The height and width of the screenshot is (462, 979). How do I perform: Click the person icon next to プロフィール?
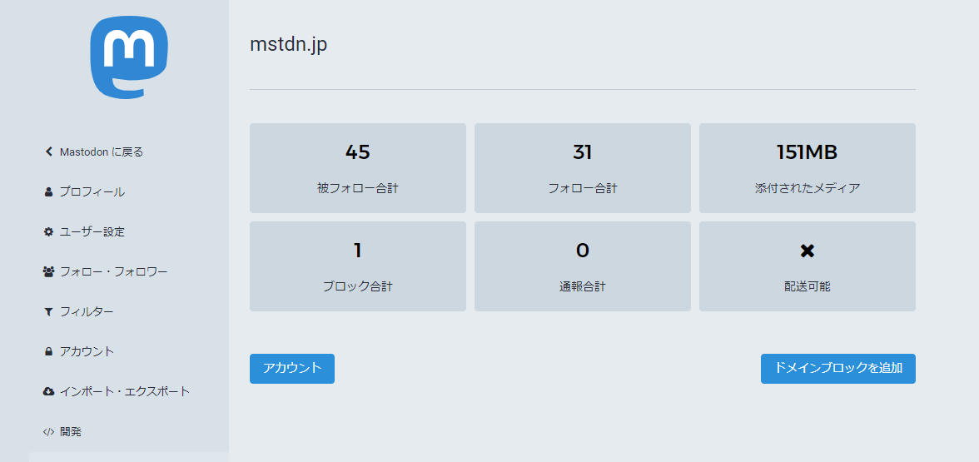coord(48,192)
